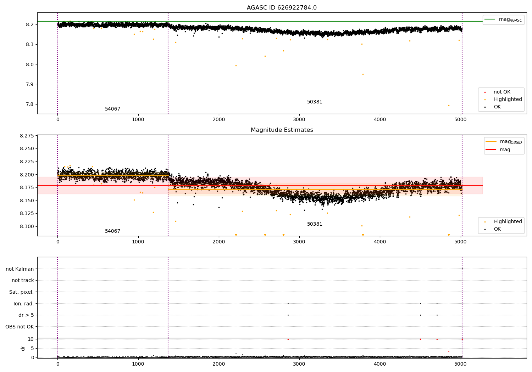Viewport: 532px width, 372px height.
Task: Click the 'AGASC ID 626922784.0' plot title
Action: click(282, 8)
